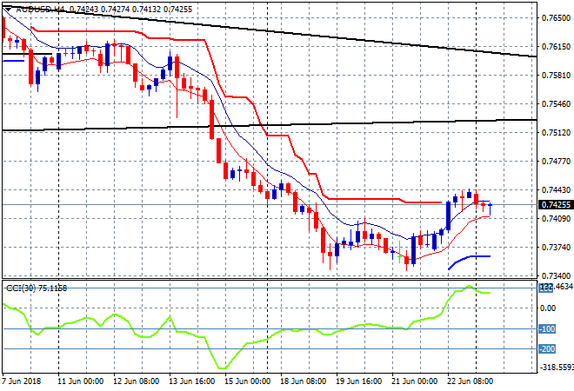Image resolution: width=574 pixels, height=391 pixels.
Task: Select the current price label 0.74255
Action: [556, 205]
